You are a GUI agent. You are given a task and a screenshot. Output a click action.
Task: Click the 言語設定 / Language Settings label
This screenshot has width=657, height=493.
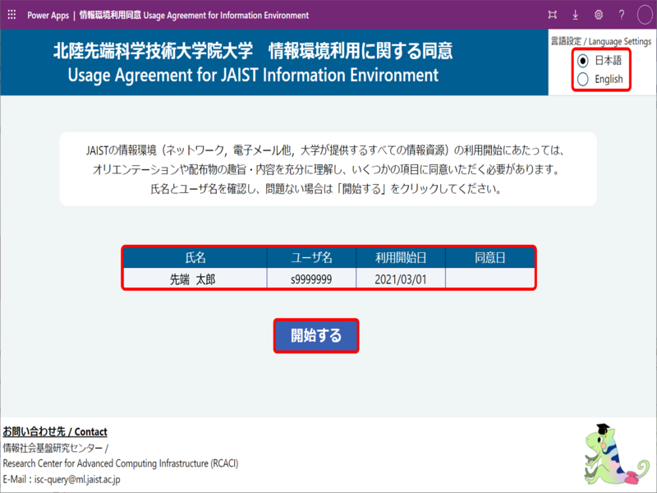601,41
